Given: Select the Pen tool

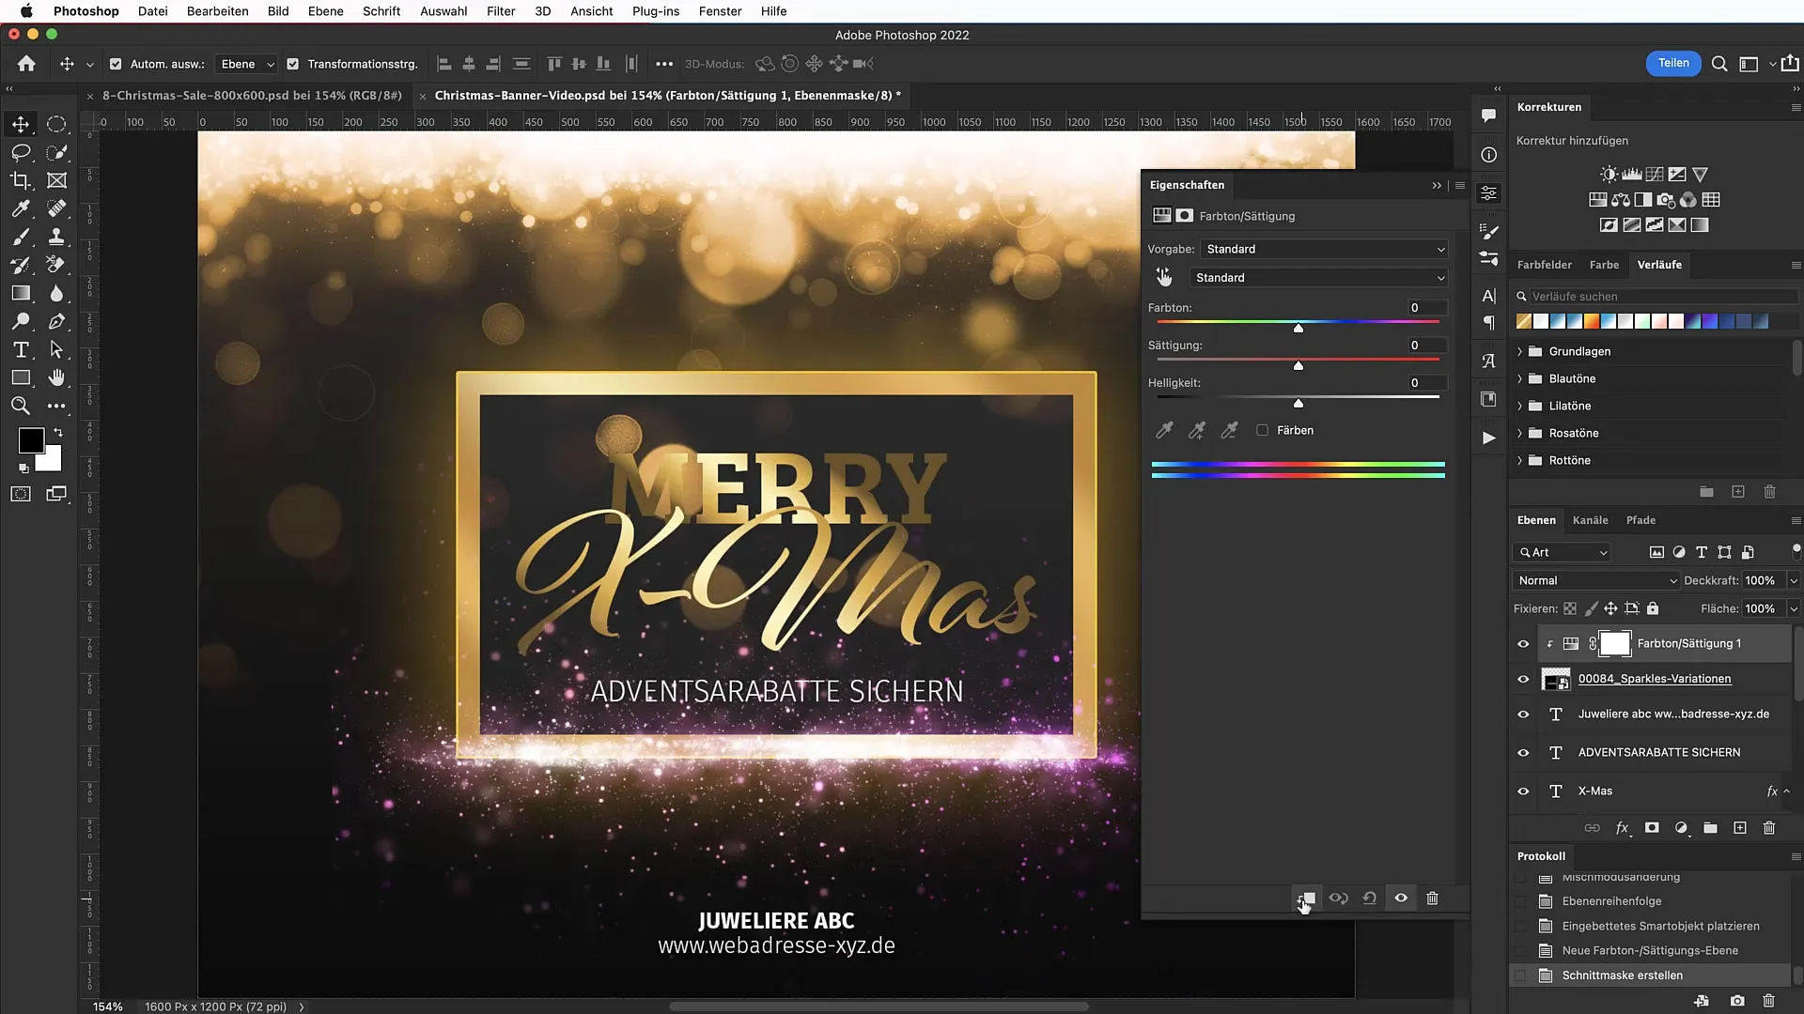Looking at the screenshot, I should (x=56, y=321).
